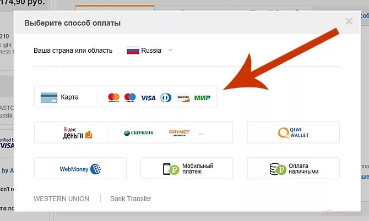Open the Russia country selector
This screenshot has height=221, width=369.
coord(150,50)
